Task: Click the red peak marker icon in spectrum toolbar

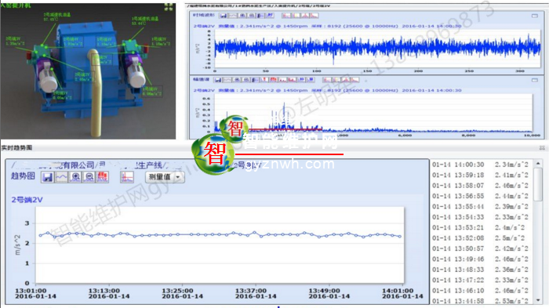Action: click(x=264, y=80)
